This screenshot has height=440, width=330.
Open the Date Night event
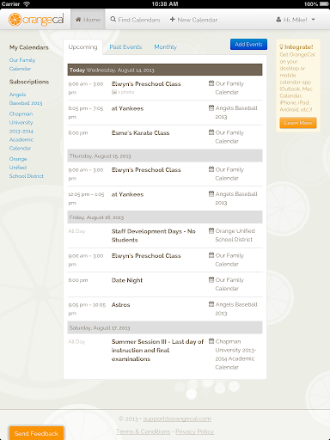coord(127,280)
